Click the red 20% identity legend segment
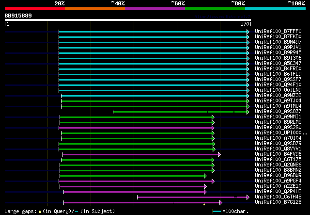Image resolution: width=310 pixels, height=215 pixels. (x=35, y=9)
